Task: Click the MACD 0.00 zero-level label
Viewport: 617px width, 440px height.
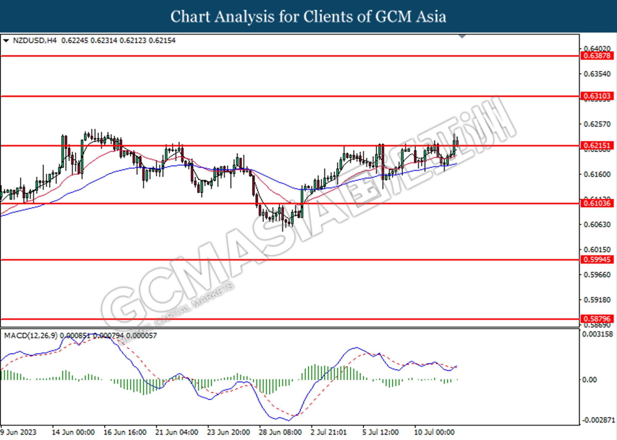Action: click(589, 380)
